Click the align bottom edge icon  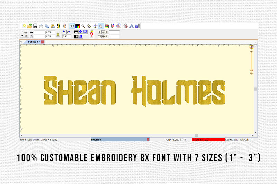(107, 37)
